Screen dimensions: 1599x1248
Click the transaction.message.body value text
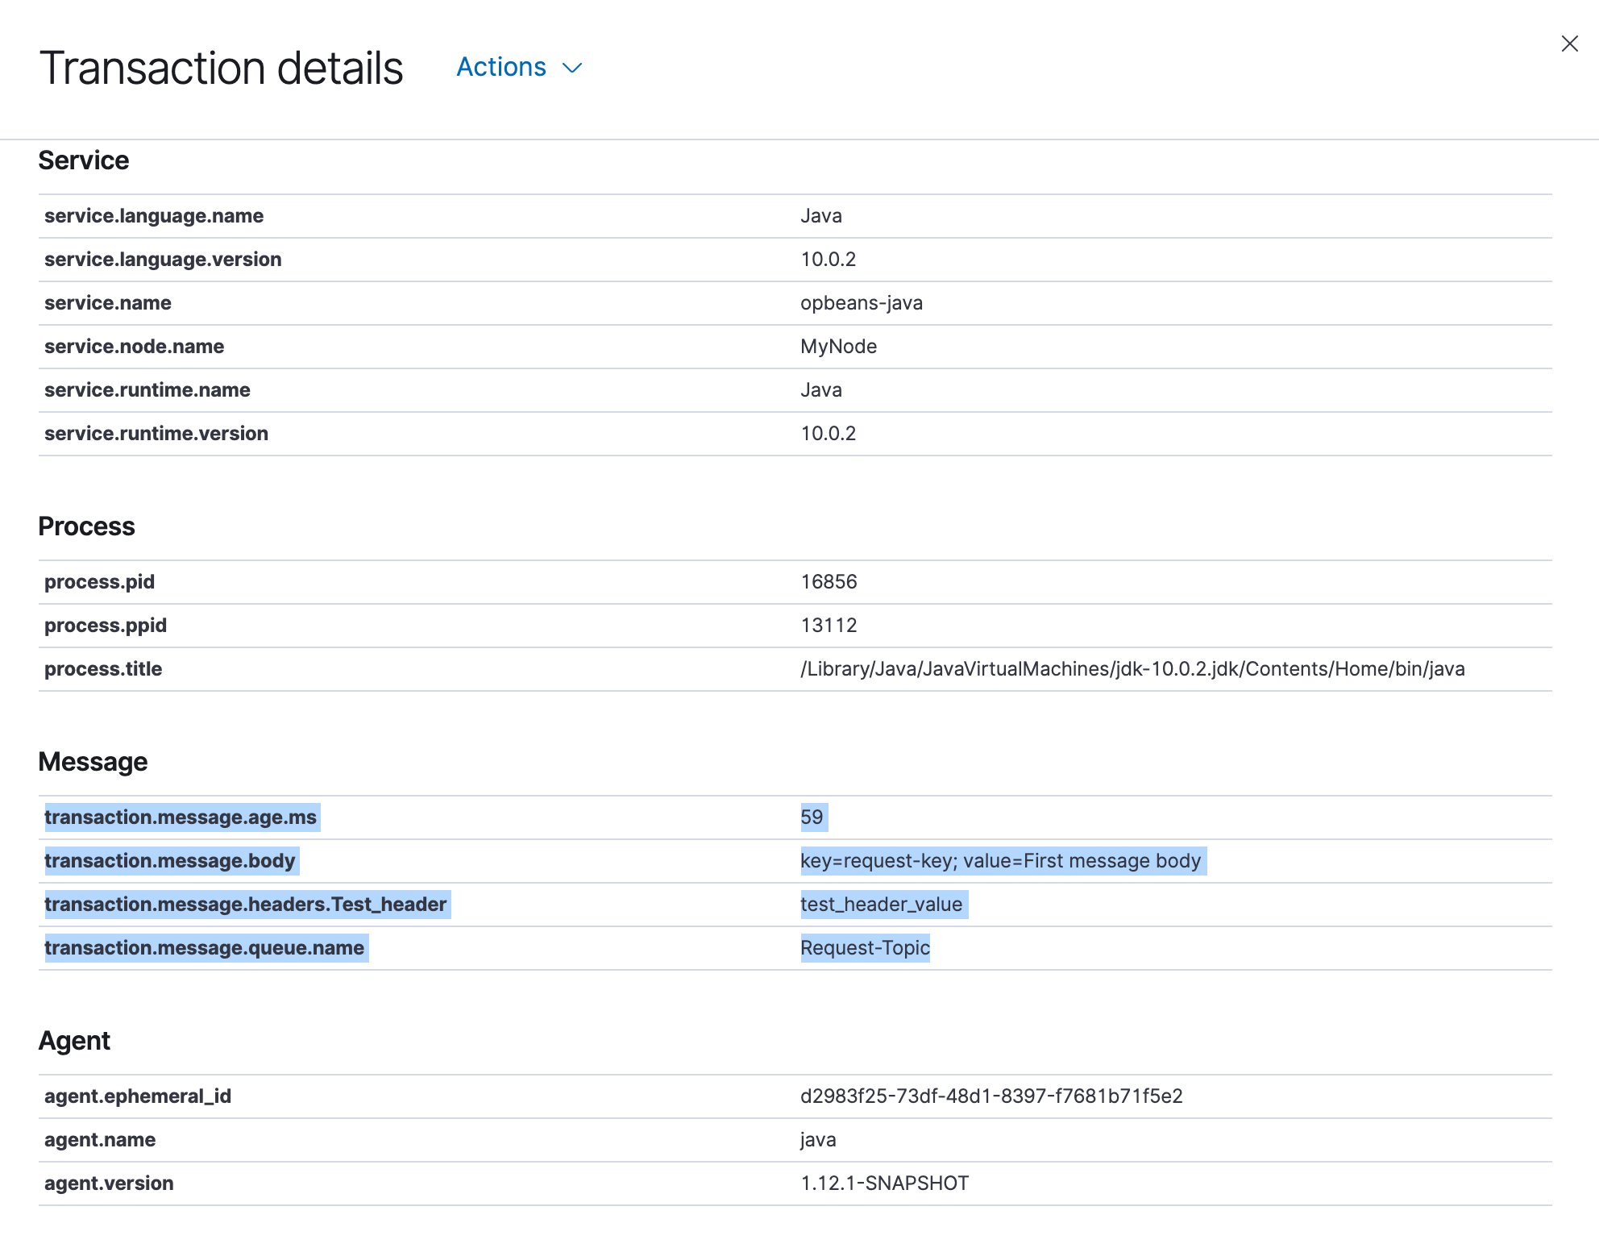[x=1001, y=861]
